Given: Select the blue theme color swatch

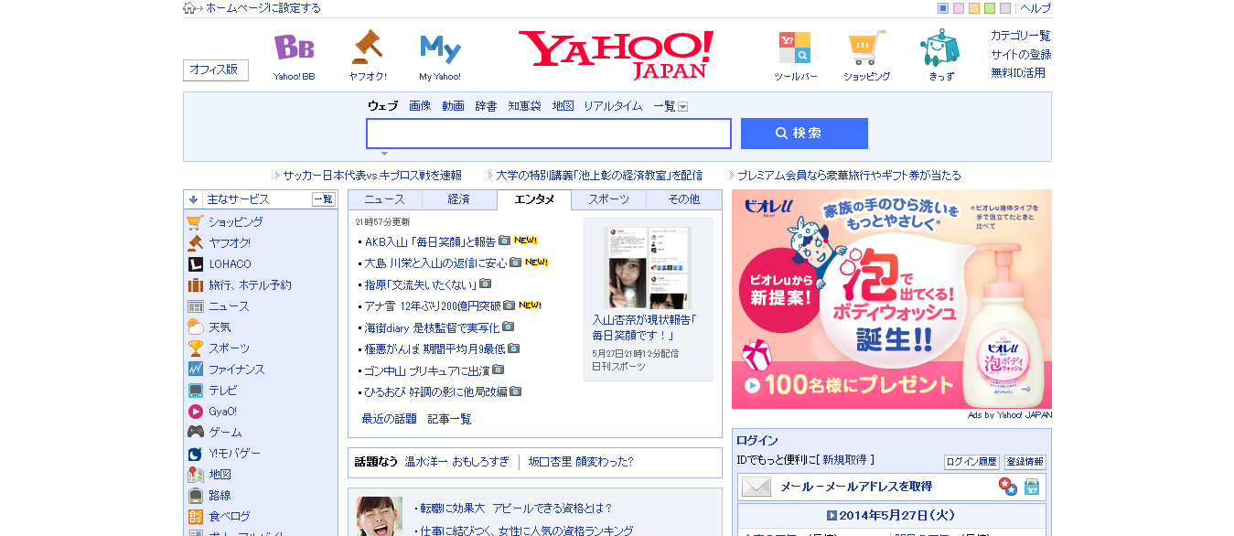Looking at the screenshot, I should pos(943,8).
